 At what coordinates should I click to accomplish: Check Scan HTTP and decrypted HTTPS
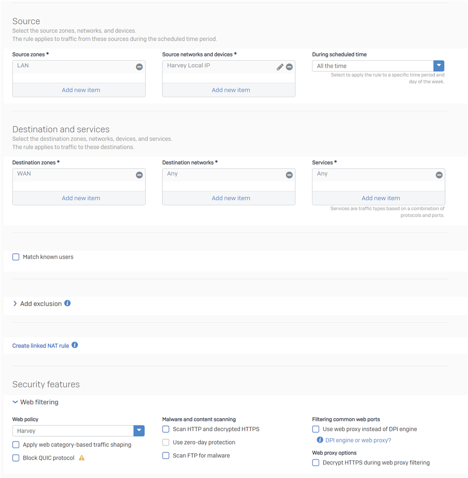[165, 429]
